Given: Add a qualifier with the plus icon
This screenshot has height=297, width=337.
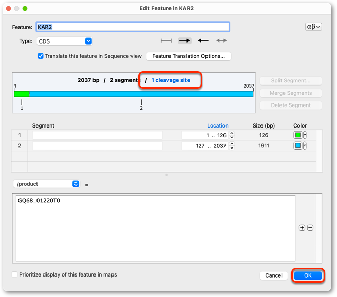Looking at the screenshot, I should [x=302, y=228].
